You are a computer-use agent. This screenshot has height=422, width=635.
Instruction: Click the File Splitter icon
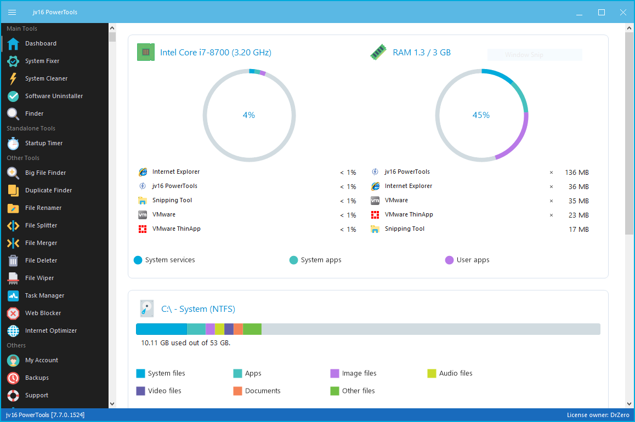tap(13, 225)
